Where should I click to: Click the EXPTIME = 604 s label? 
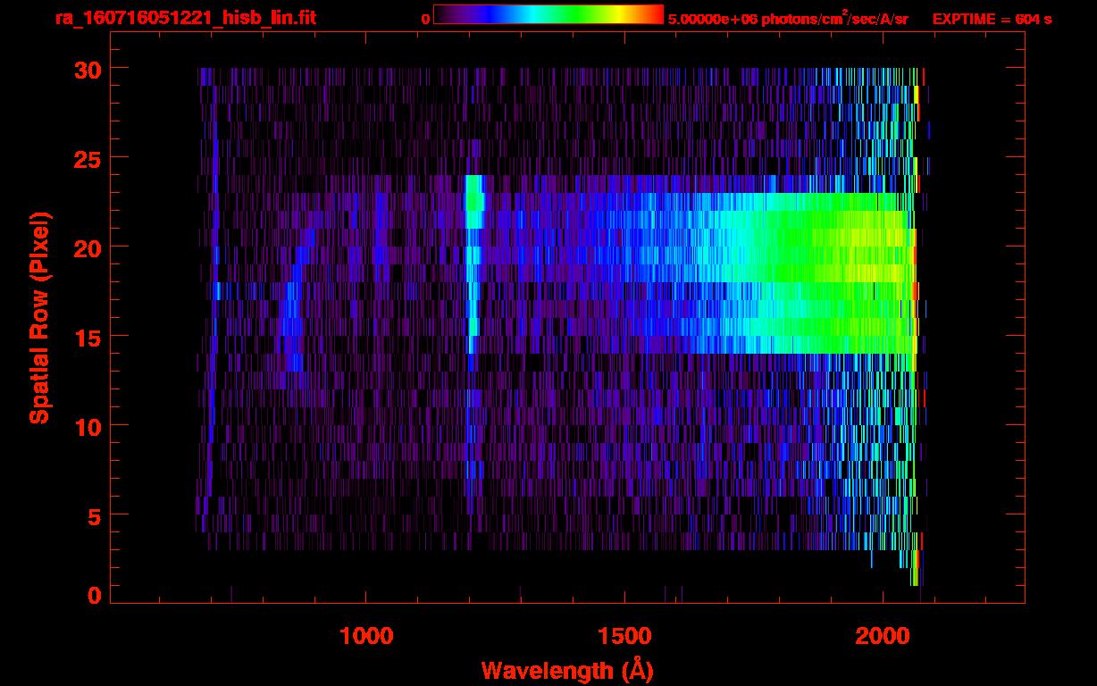coord(992,19)
